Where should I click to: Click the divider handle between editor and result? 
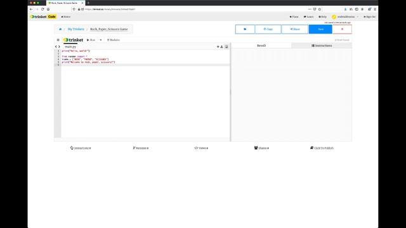coord(230,92)
